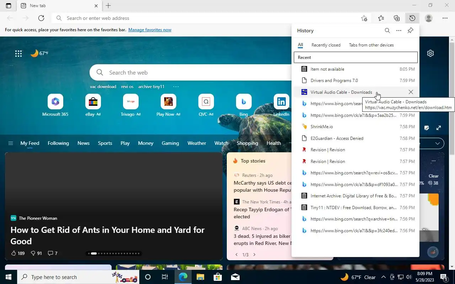
Task: Open LinkedIn quick link tile
Action: [281, 105]
